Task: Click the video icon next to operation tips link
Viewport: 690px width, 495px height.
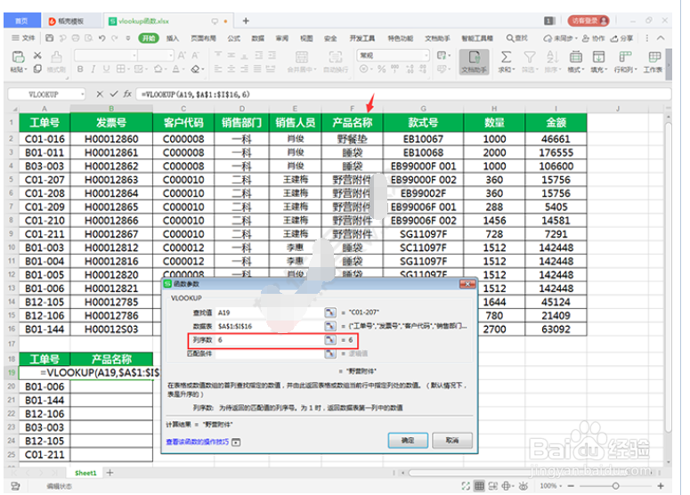Action: 236,442
